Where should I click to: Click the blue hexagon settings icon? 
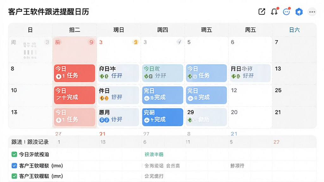(x=299, y=12)
